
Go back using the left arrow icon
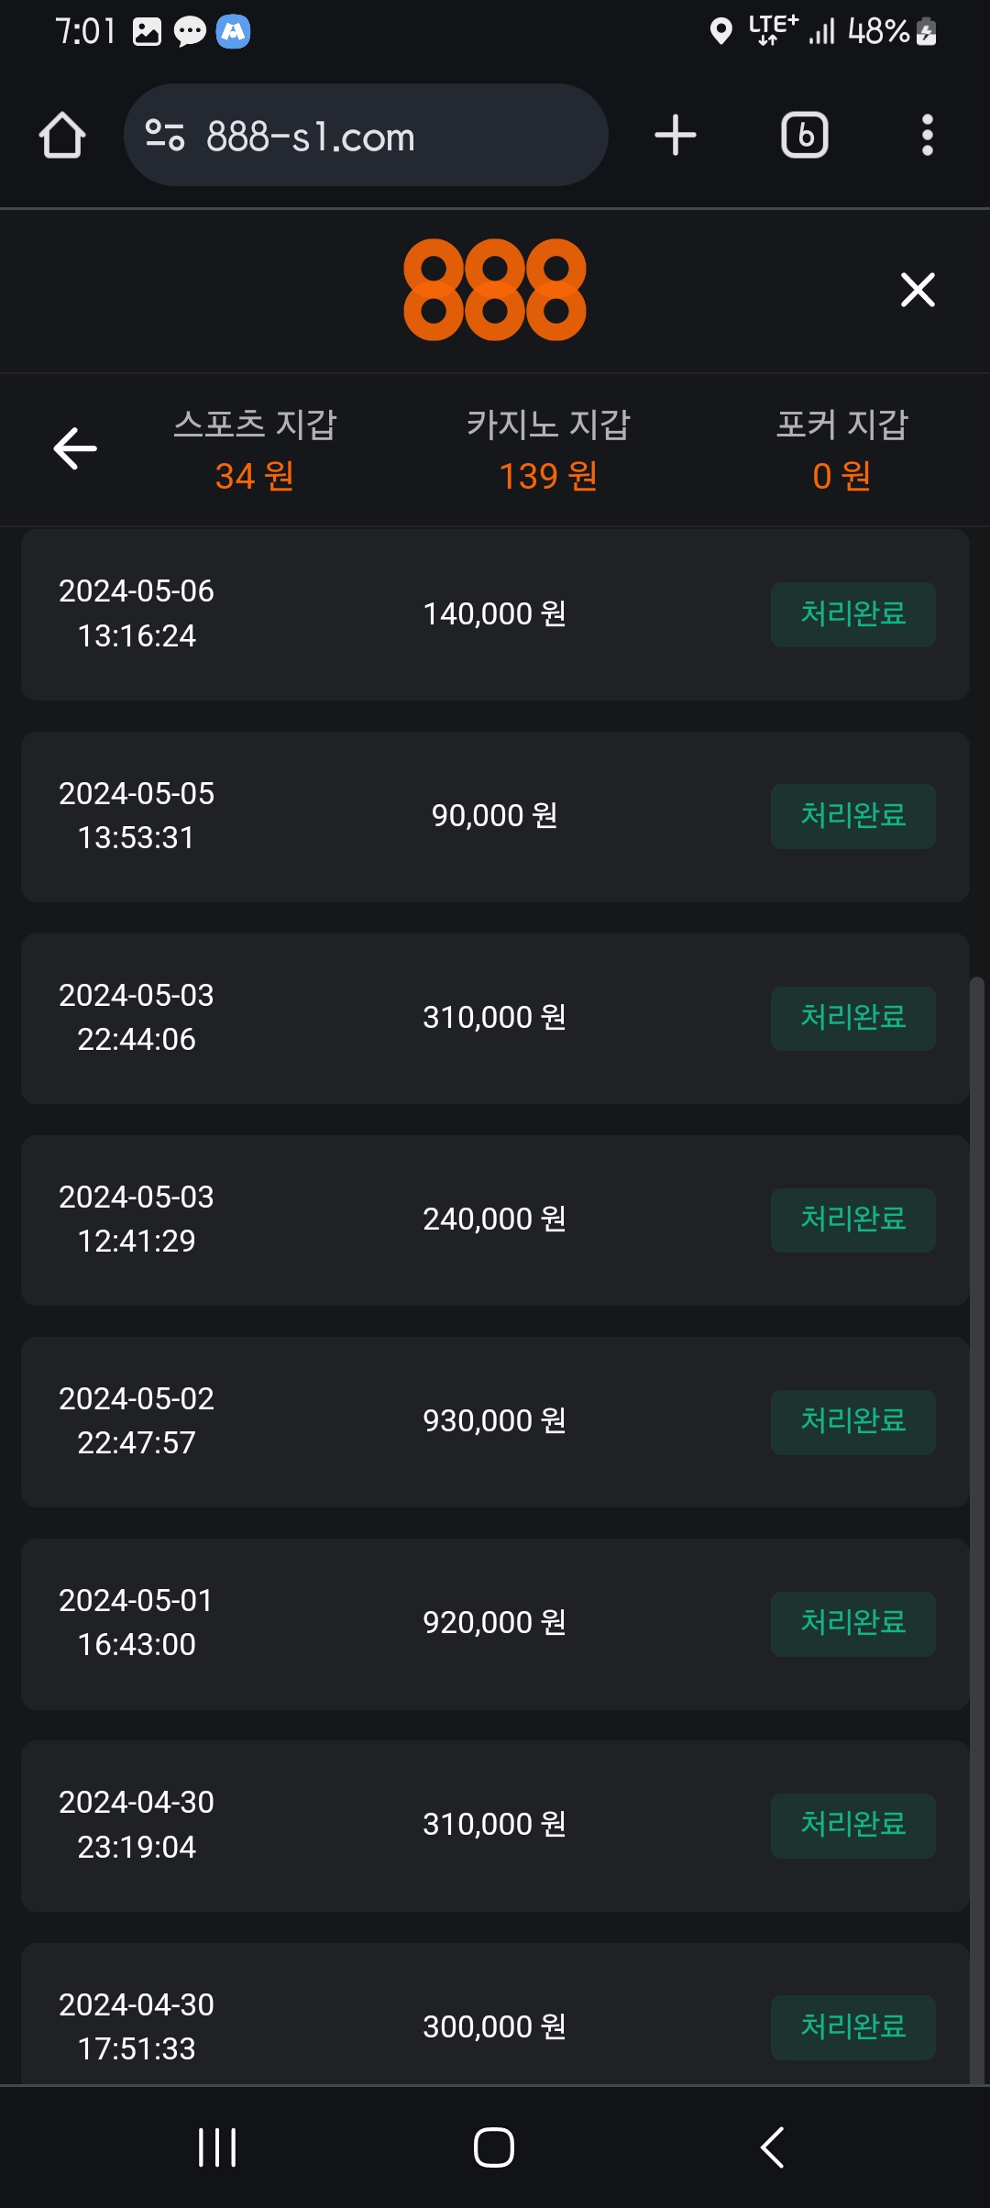click(75, 448)
